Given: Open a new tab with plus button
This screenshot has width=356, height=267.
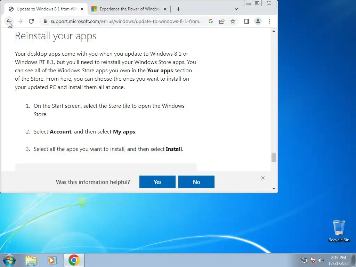Looking at the screenshot, I should pyautogui.click(x=178, y=9).
